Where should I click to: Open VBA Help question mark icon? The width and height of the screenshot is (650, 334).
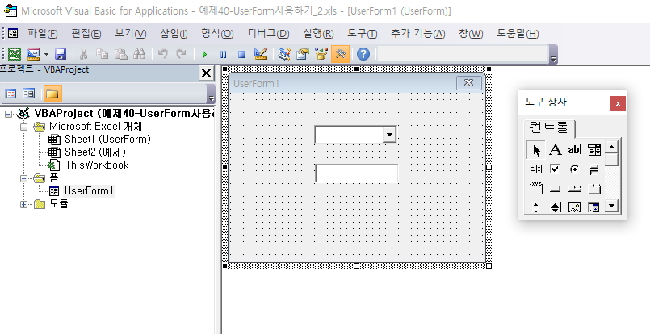363,54
